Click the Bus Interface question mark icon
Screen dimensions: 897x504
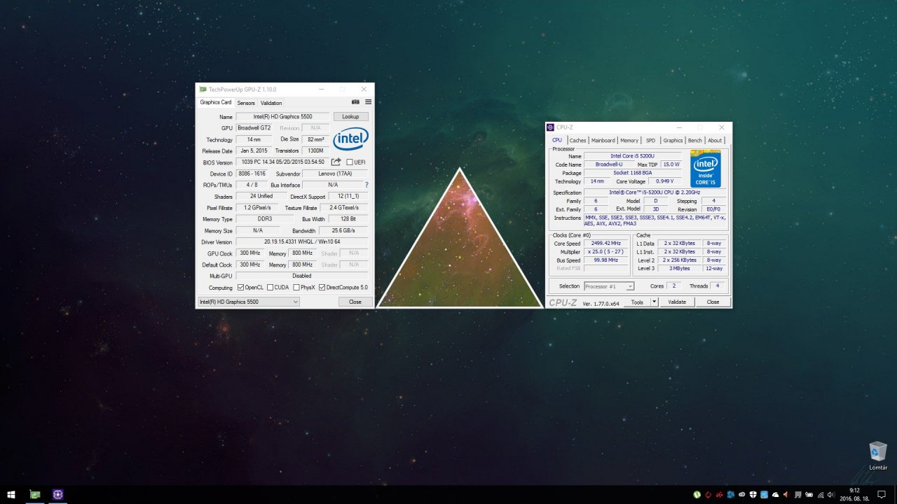(367, 185)
